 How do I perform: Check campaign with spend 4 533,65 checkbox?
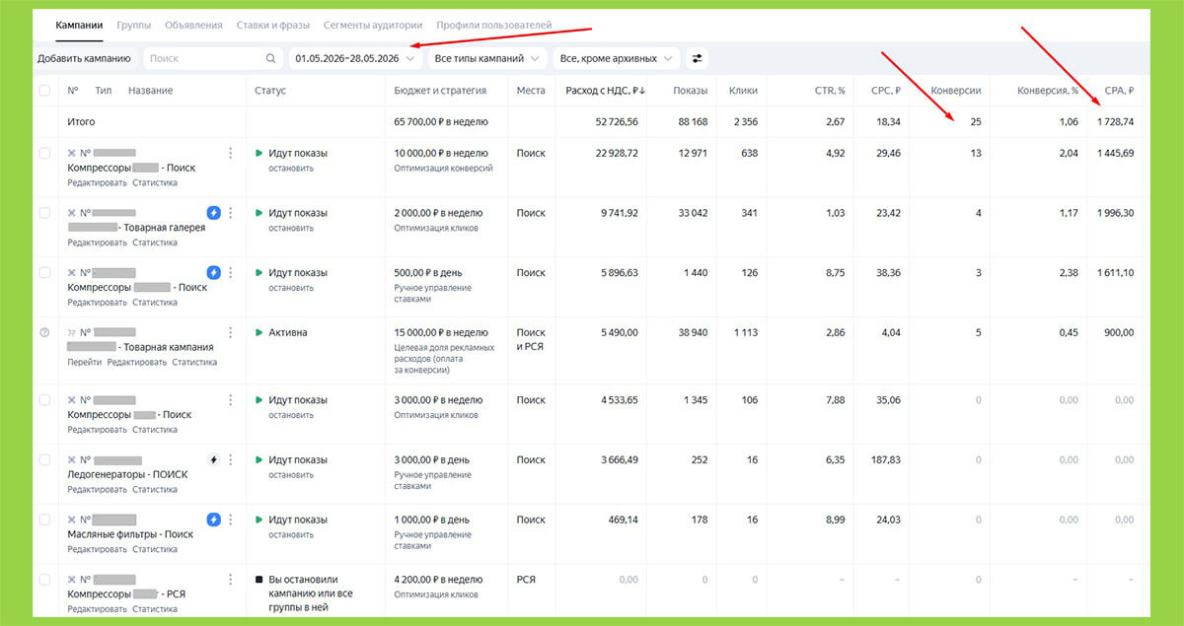[x=44, y=400]
